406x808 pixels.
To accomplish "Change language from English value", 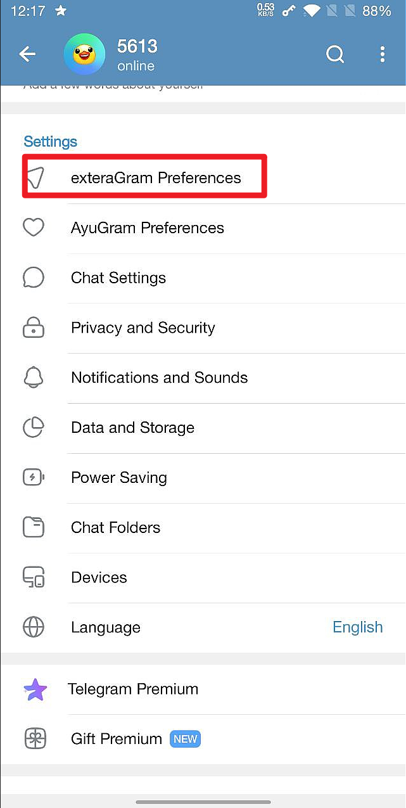I will [x=357, y=627].
